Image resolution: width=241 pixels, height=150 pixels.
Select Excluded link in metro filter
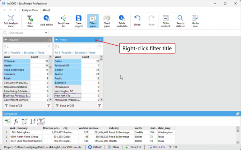[80, 52]
